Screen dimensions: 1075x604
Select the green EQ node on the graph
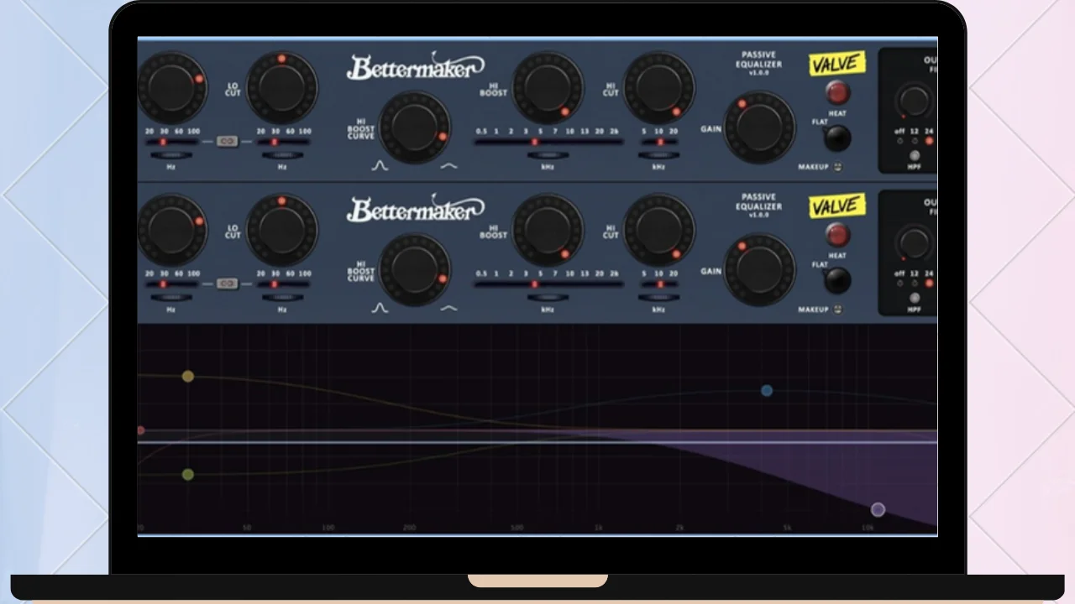tap(188, 475)
